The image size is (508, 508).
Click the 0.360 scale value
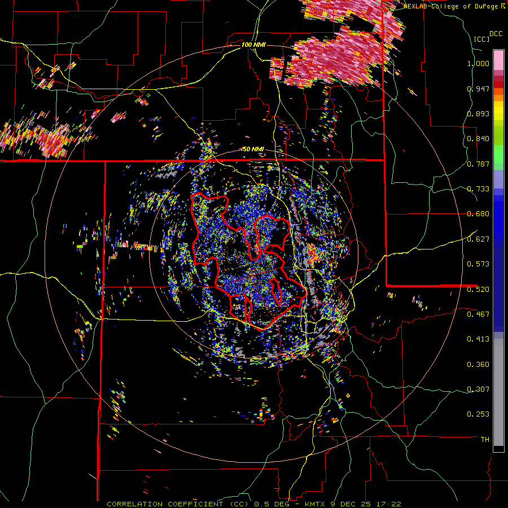[478, 365]
